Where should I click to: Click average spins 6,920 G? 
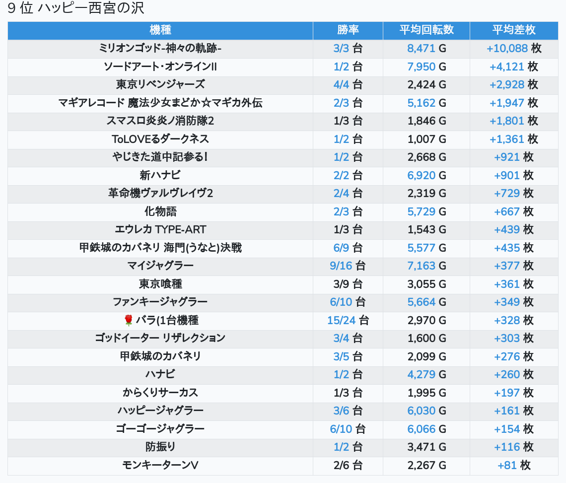(426, 175)
